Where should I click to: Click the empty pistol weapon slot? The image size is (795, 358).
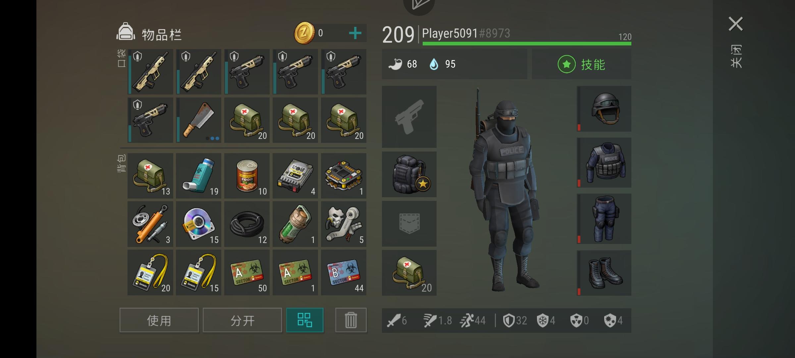(x=409, y=117)
